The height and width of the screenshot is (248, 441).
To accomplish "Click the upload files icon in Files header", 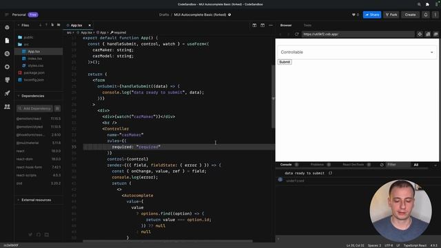I will pyautogui.click(x=46, y=25).
